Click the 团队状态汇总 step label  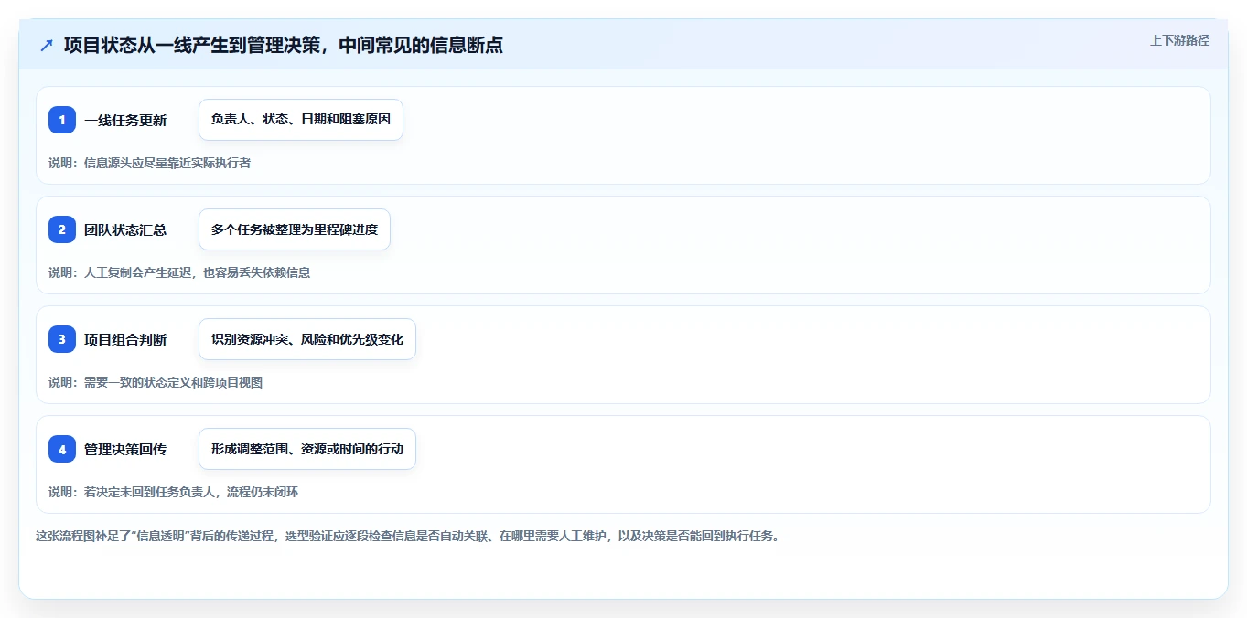tap(125, 229)
